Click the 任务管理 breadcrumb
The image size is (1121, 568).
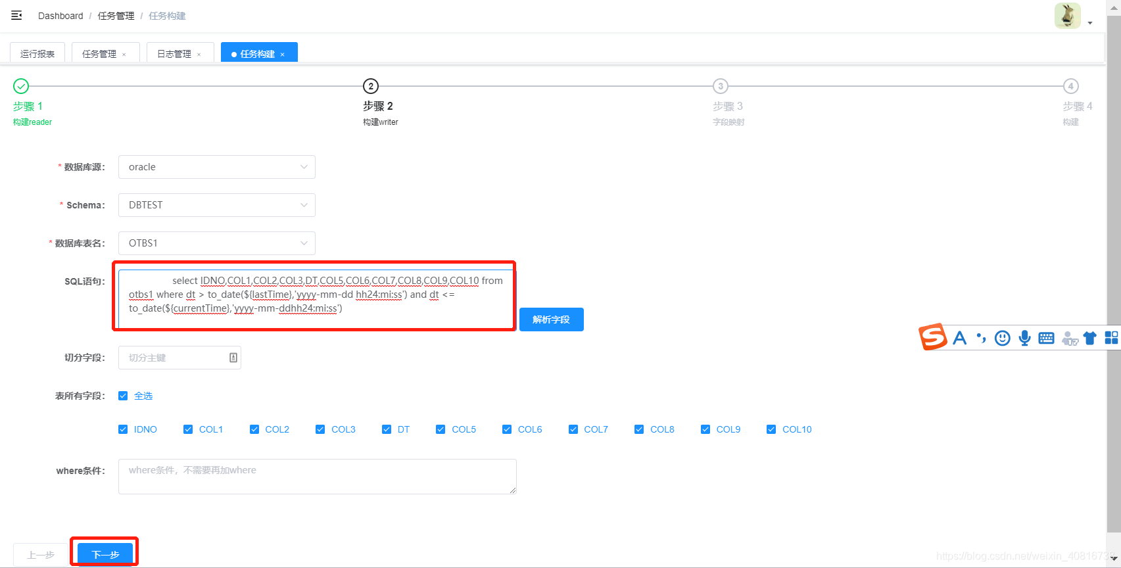pos(116,16)
